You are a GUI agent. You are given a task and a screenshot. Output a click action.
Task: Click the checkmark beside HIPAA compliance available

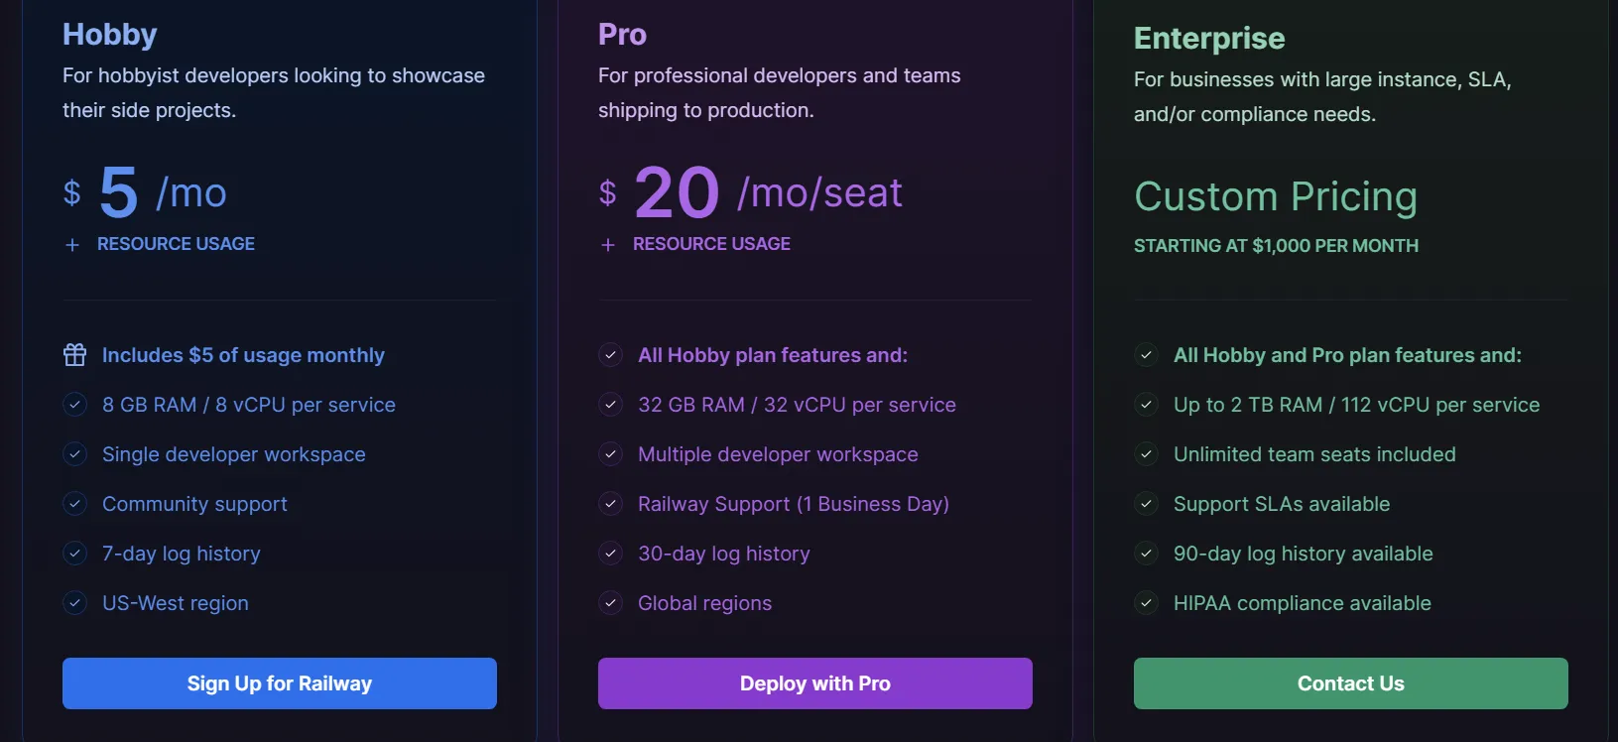(x=1146, y=603)
